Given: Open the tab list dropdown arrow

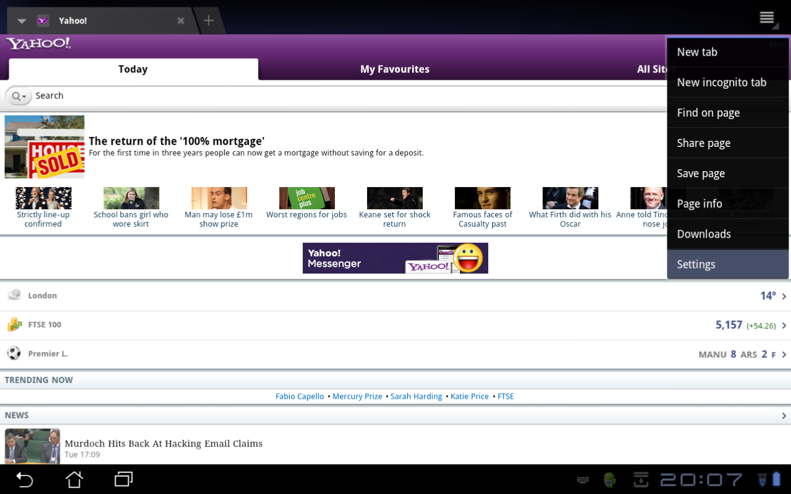Looking at the screenshot, I should 22,21.
